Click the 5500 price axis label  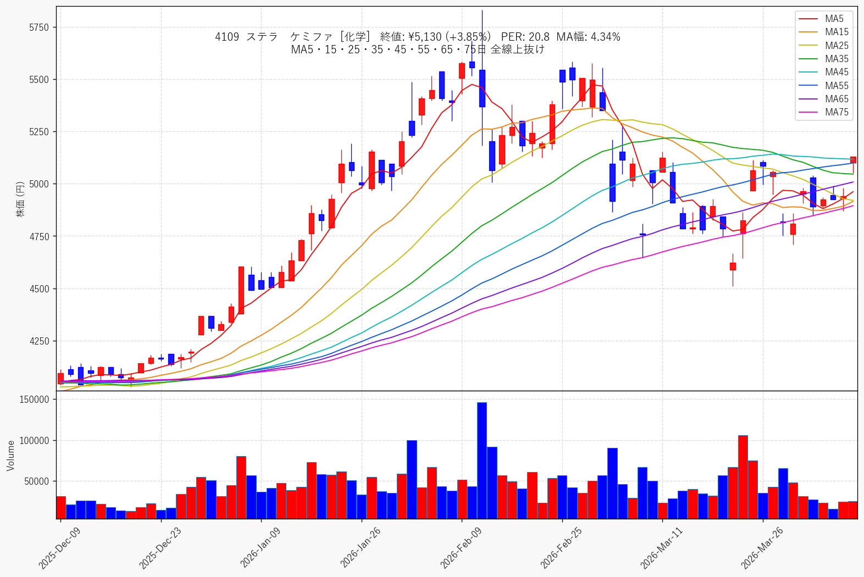[x=39, y=80]
